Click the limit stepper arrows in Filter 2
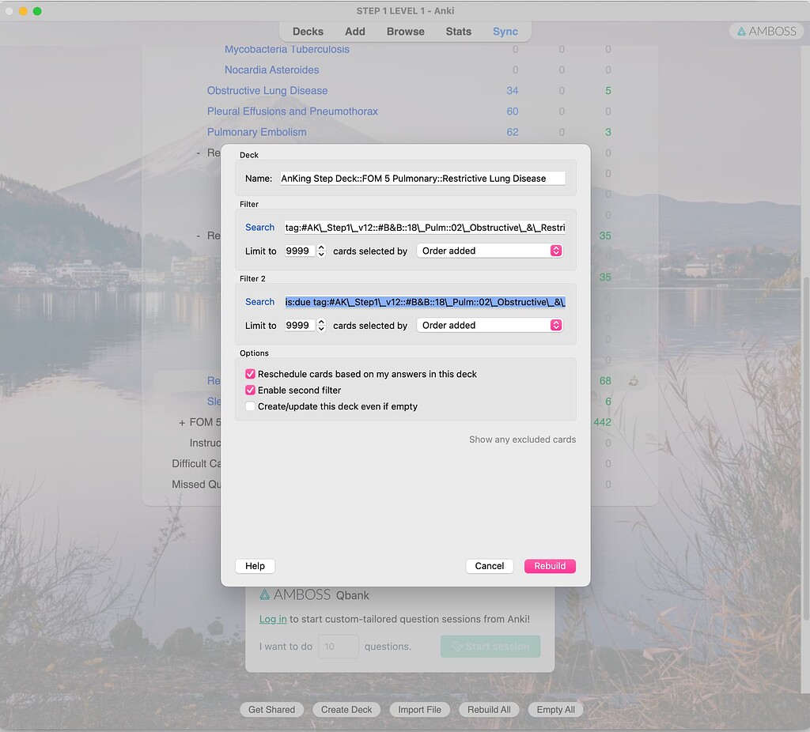This screenshot has width=810, height=732. point(321,325)
